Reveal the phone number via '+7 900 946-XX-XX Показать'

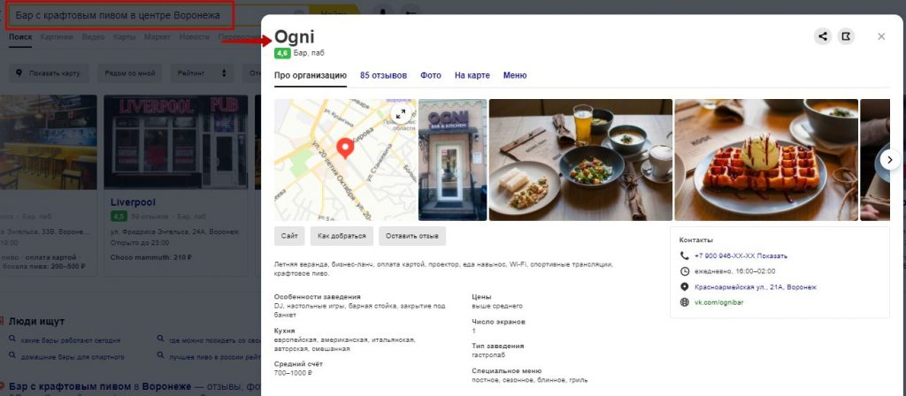coord(741,255)
